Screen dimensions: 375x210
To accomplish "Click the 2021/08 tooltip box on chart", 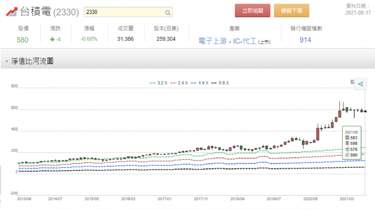I will point(352,143).
